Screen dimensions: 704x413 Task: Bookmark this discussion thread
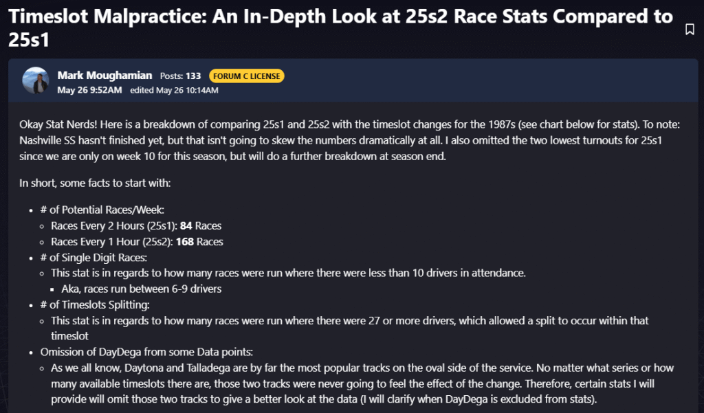[690, 29]
